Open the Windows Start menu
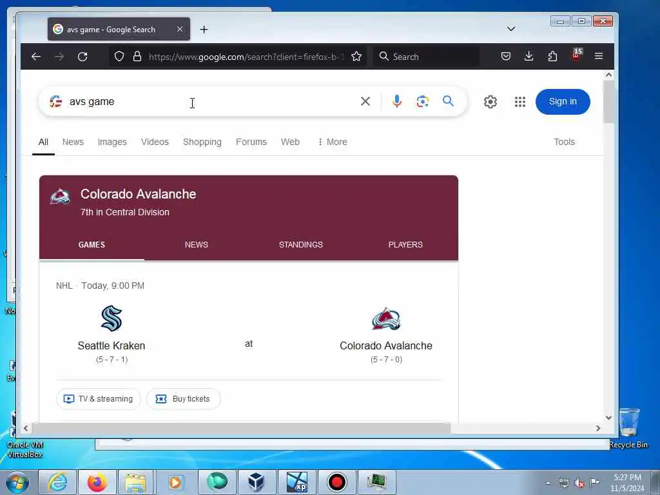Viewport: 660px width, 495px height. tap(17, 482)
